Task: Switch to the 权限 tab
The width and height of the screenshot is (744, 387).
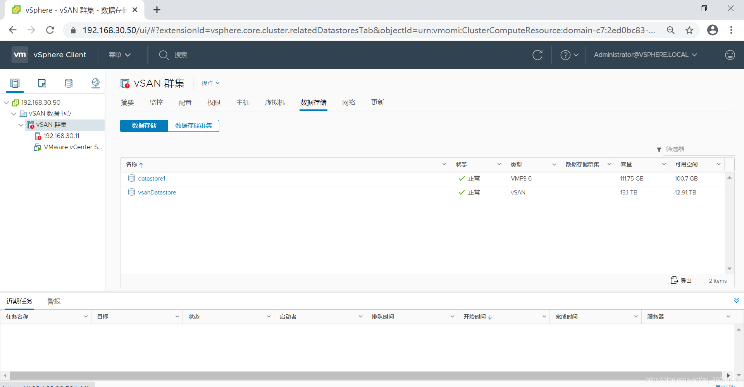Action: click(214, 102)
